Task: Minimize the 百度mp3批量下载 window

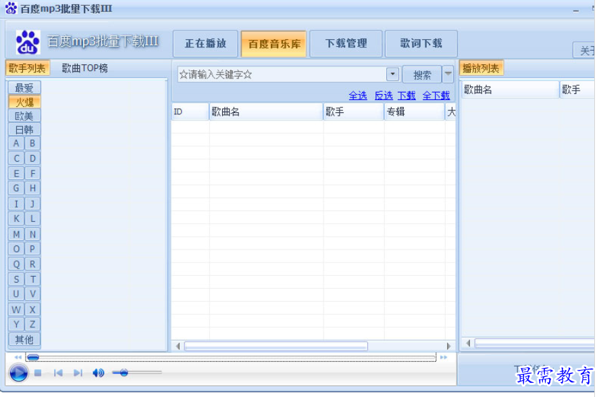Action: [x=576, y=11]
